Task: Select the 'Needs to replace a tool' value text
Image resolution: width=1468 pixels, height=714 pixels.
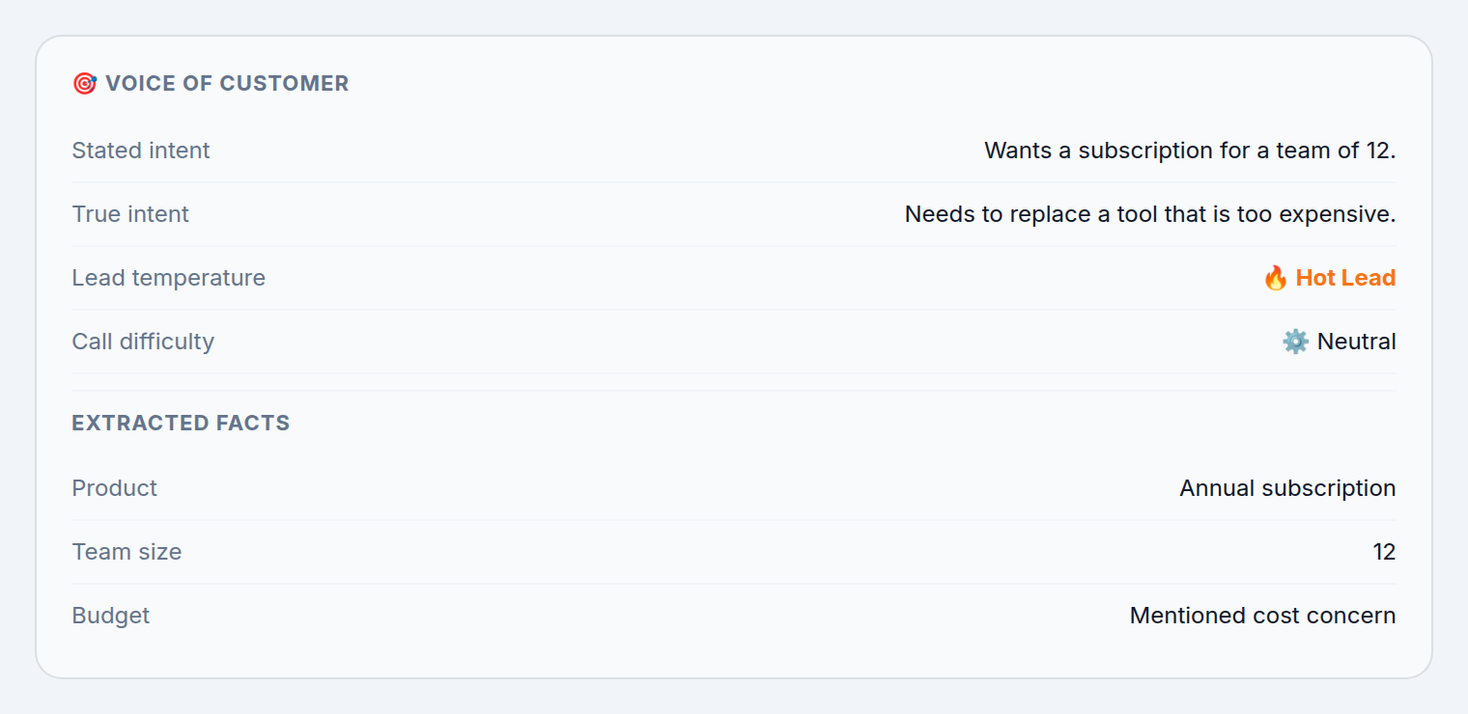Action: click(1150, 214)
